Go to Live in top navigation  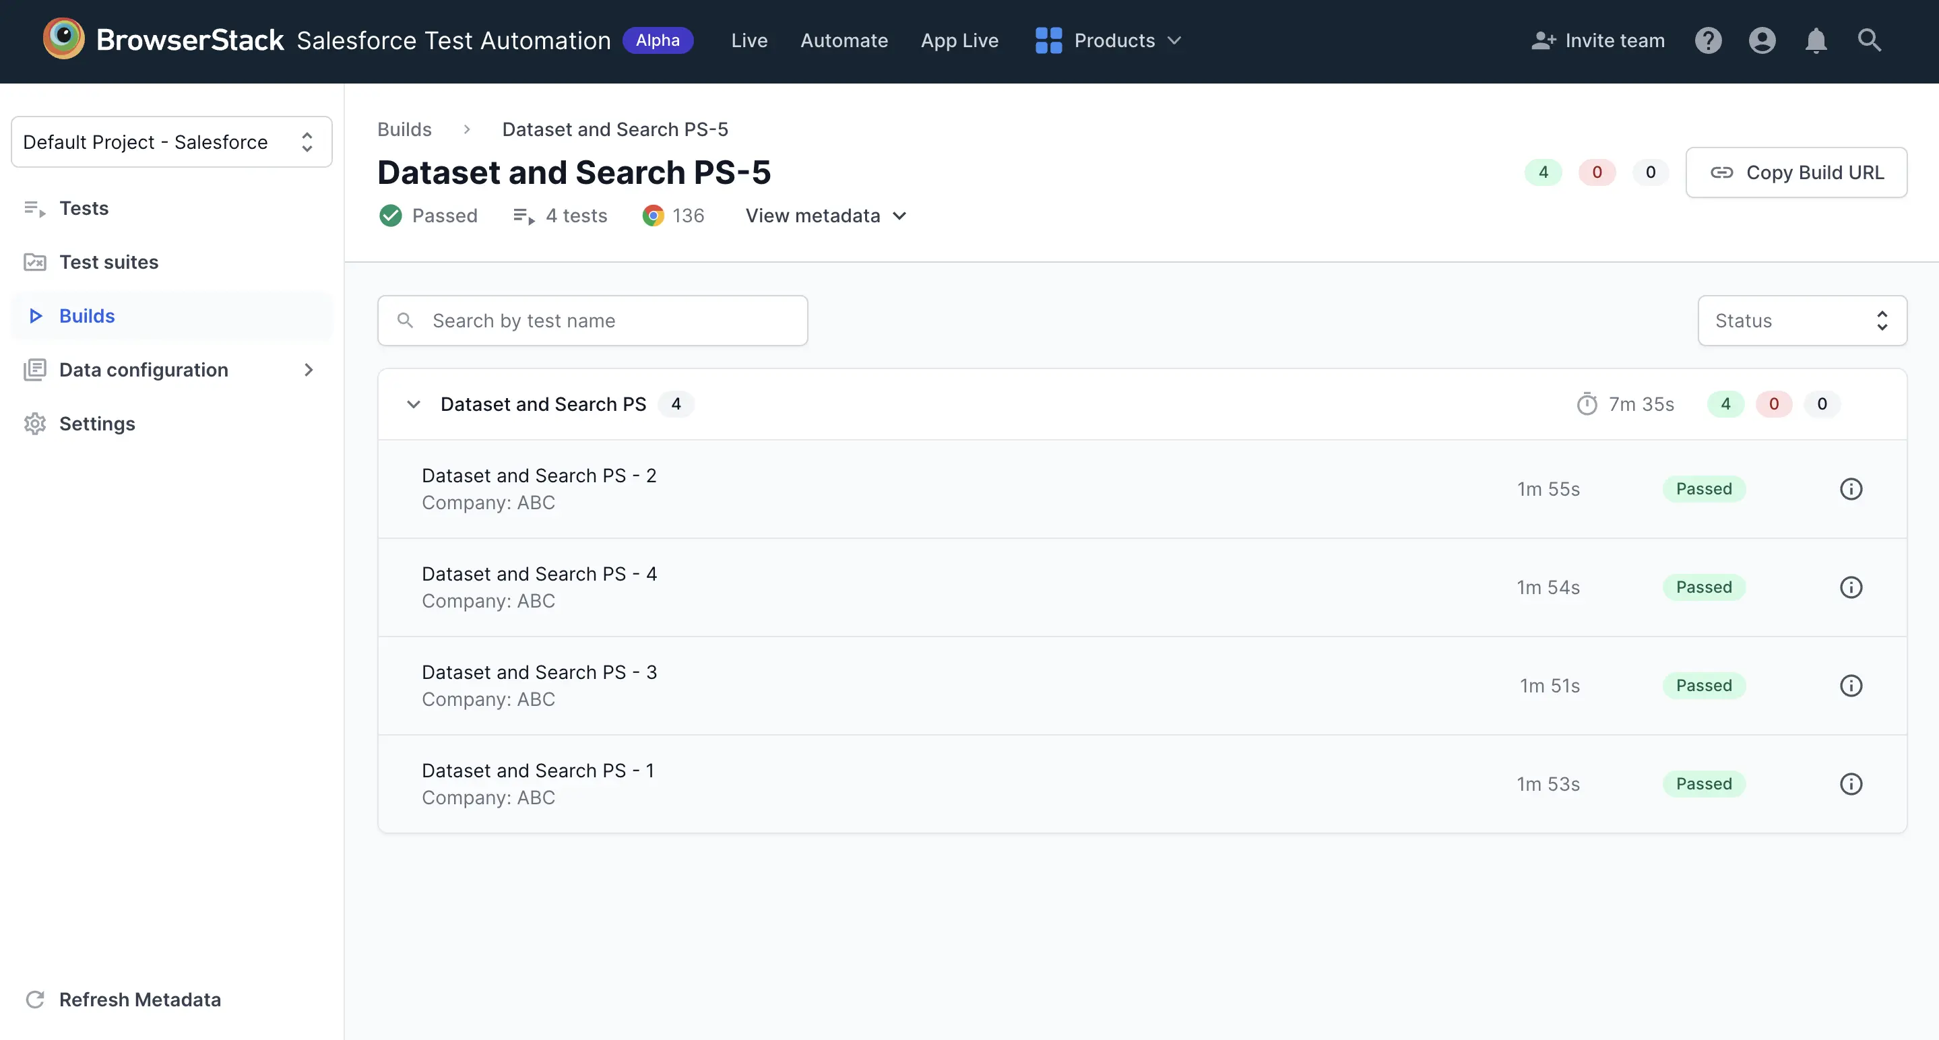[x=749, y=40]
